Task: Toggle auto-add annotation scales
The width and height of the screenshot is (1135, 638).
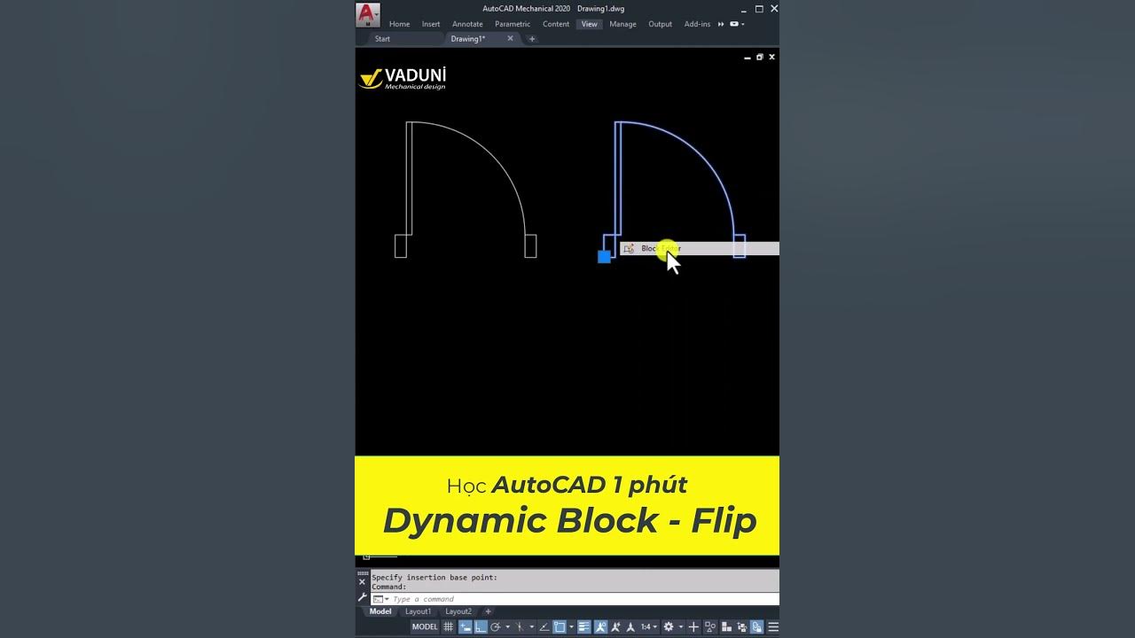Action: click(615, 626)
